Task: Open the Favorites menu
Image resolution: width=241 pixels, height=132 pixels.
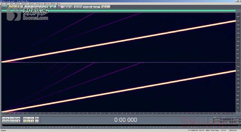Action: click(39, 3)
